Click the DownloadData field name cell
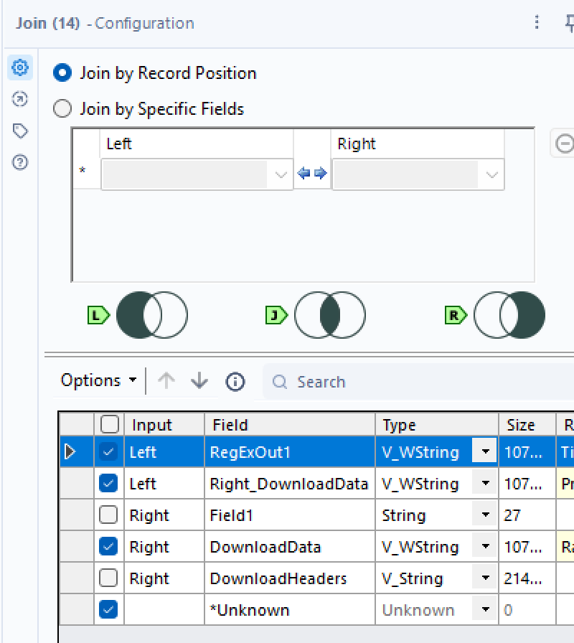 [290, 547]
